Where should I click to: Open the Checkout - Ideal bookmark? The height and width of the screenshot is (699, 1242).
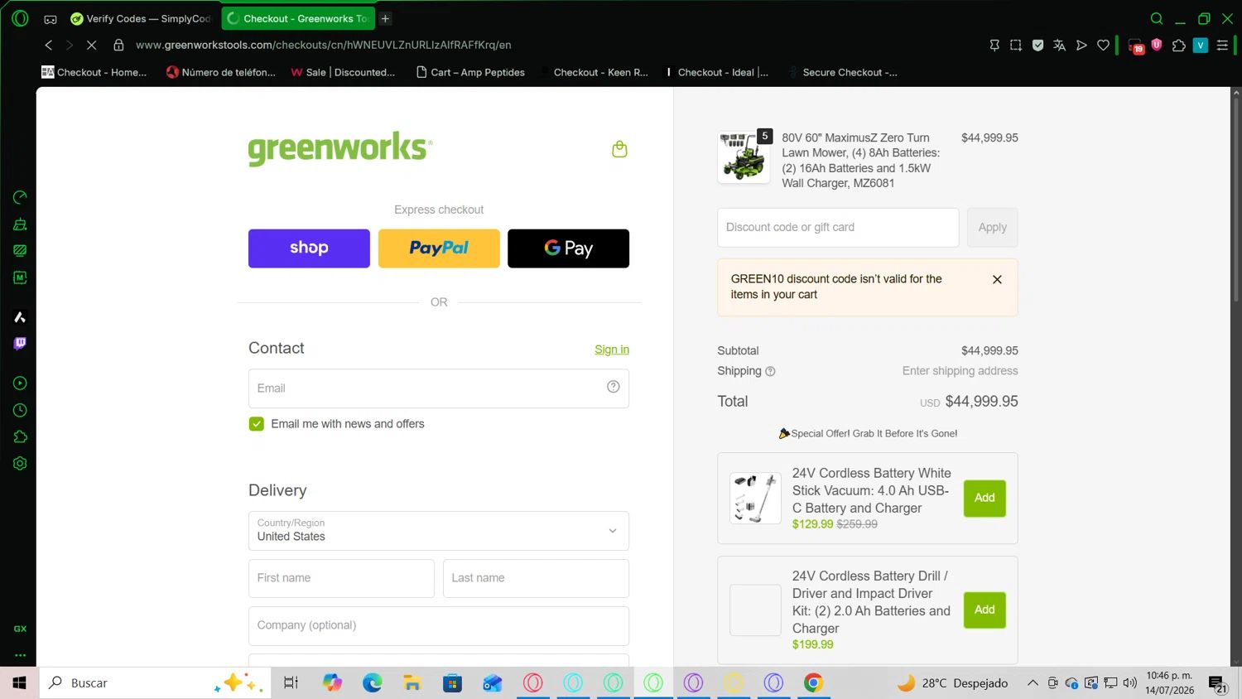(716, 72)
